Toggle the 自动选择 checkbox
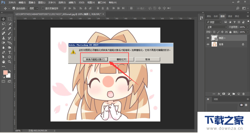The width and height of the screenshot is (250, 133). tap(14, 8)
